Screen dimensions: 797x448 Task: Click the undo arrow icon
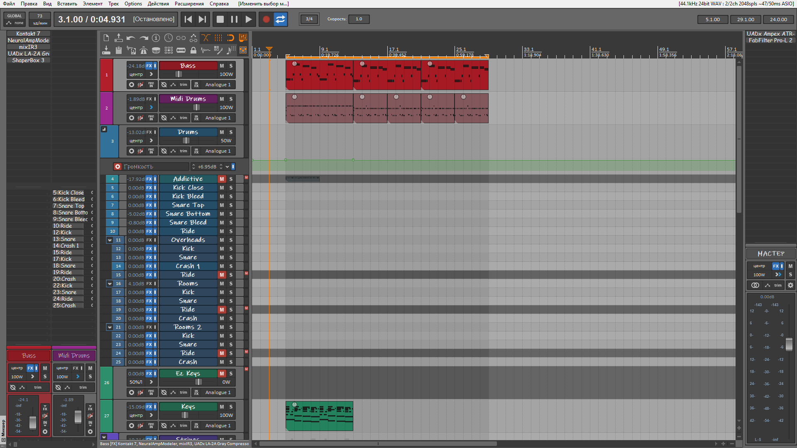tap(131, 38)
